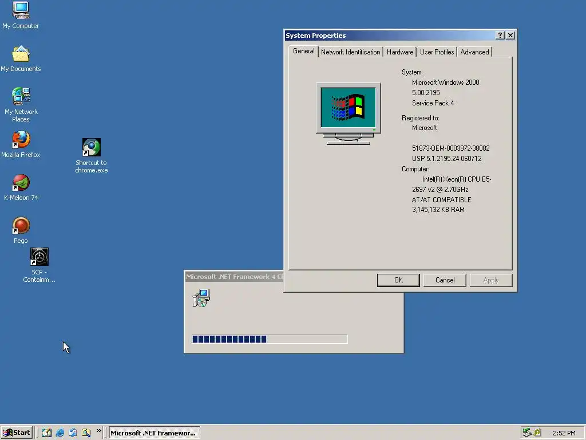Click the What's This help button
The height and width of the screenshot is (440, 586).
(x=500, y=35)
